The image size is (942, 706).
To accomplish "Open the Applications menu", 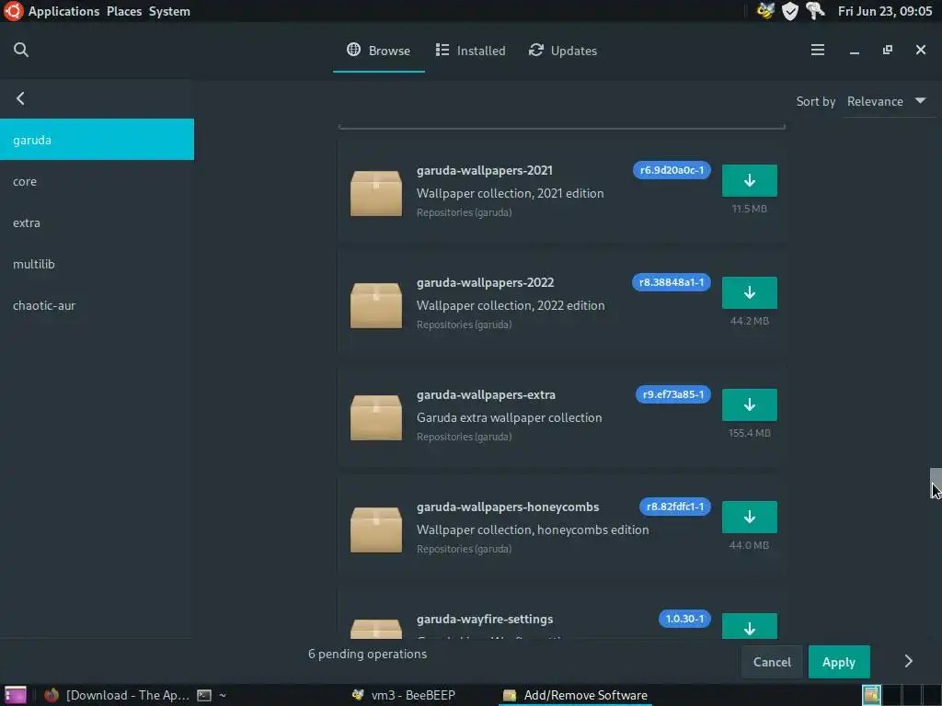I will pyautogui.click(x=63, y=11).
